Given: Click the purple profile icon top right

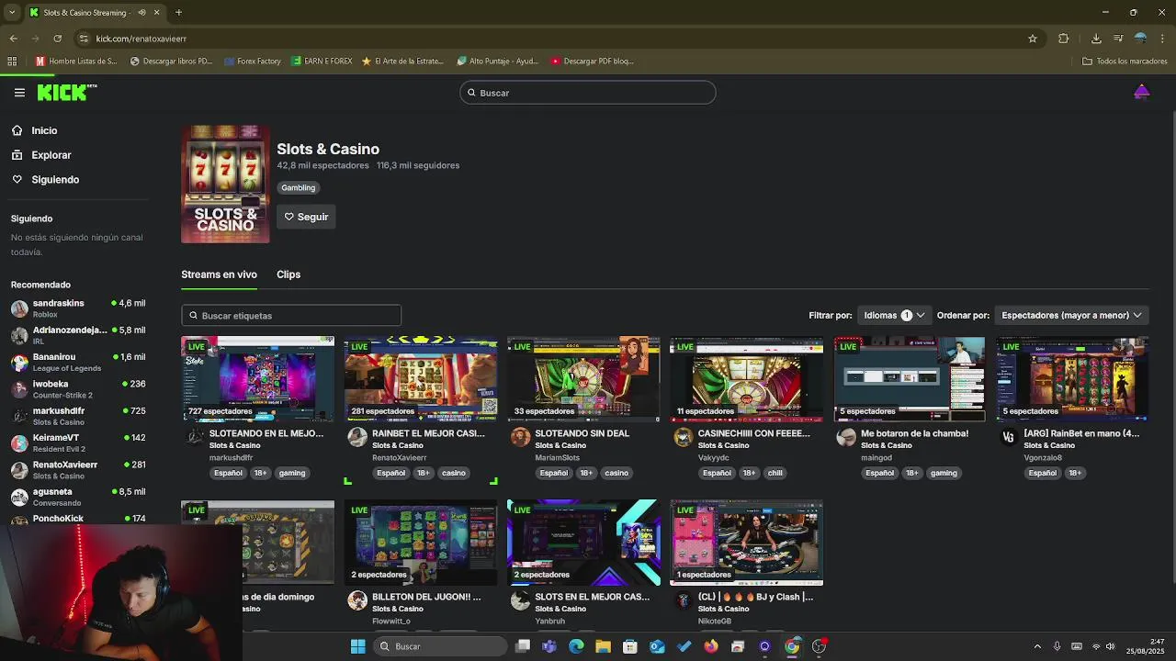Looking at the screenshot, I should coord(1141,92).
